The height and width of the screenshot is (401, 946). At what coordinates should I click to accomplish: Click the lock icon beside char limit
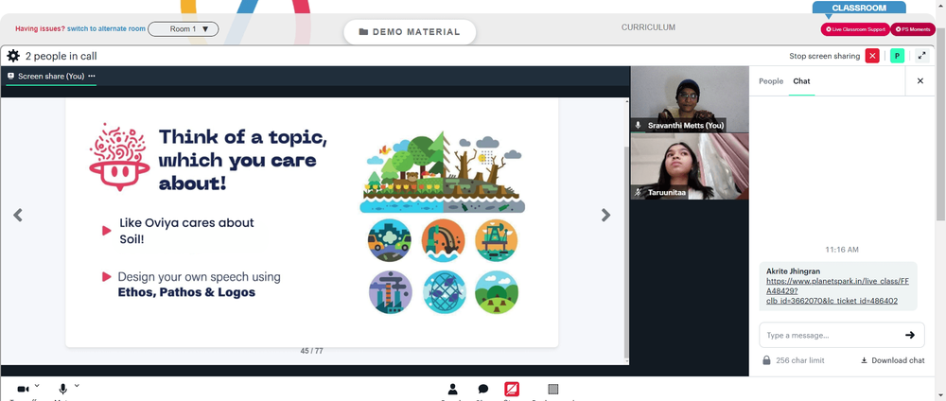(x=766, y=360)
